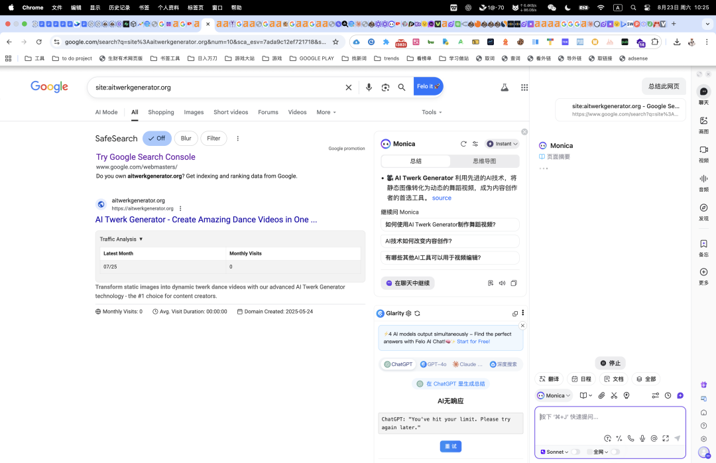Click the Felo it button
The width and height of the screenshot is (716, 463).
pyautogui.click(x=428, y=86)
